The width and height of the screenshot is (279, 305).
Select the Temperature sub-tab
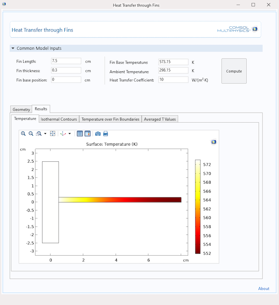[25, 119]
